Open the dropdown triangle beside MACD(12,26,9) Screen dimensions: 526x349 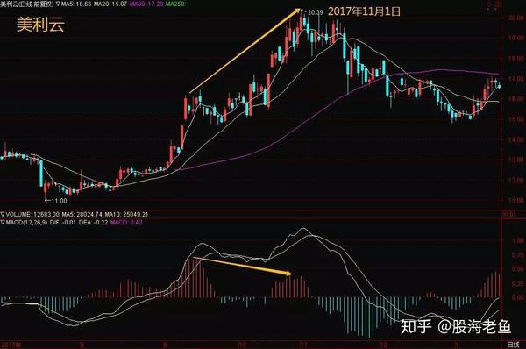(3, 222)
